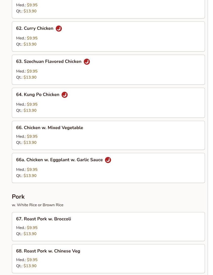213x275 pixels.
Task: Open 66a. Chicken w. Eggplant w. Garlic Sauce
Action: (x=59, y=160)
